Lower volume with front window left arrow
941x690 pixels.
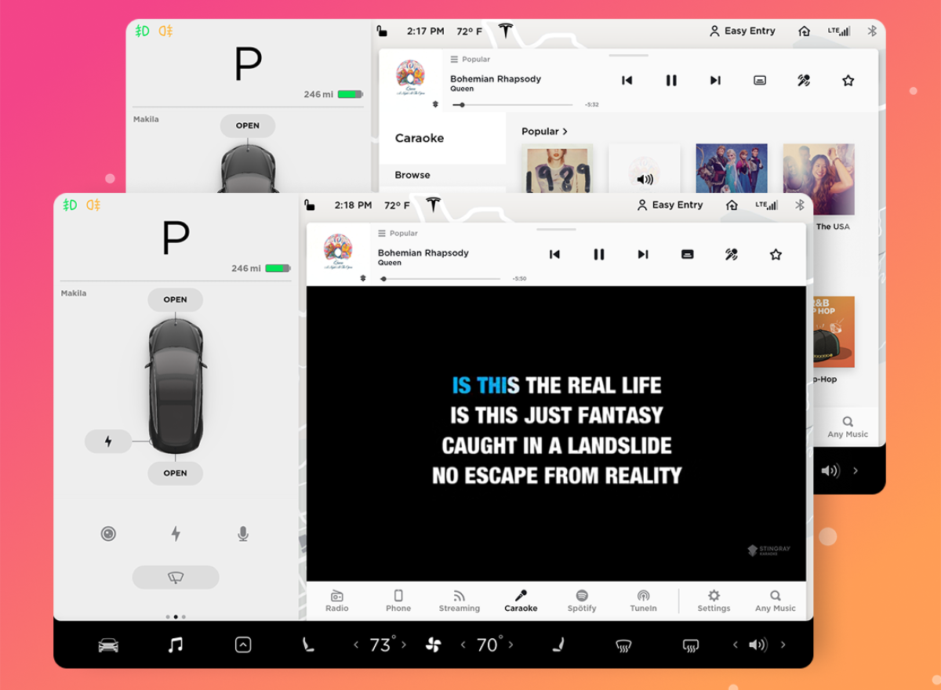point(735,645)
